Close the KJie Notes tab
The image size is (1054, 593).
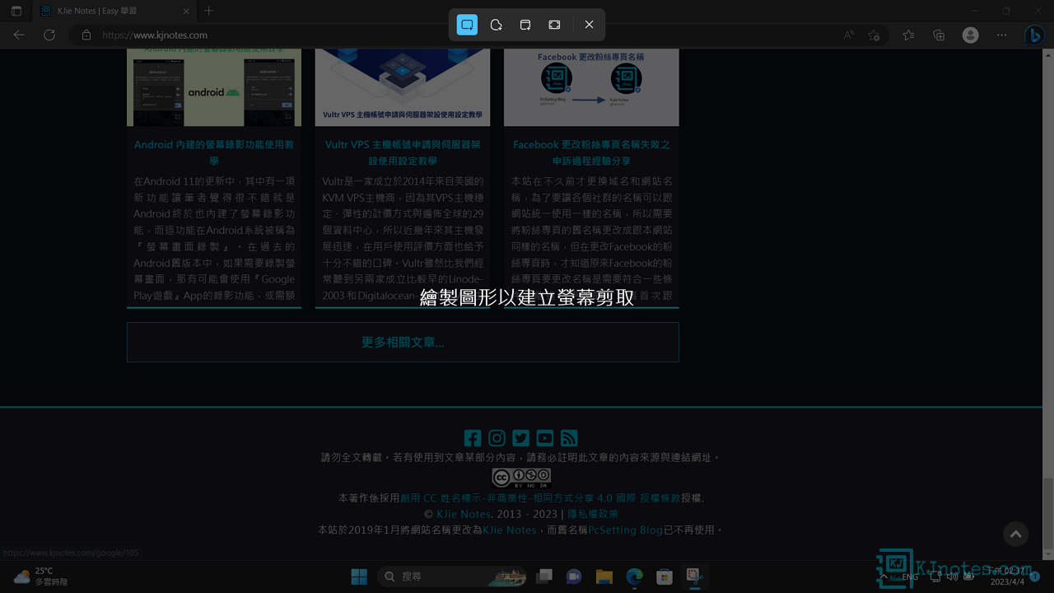click(187, 12)
